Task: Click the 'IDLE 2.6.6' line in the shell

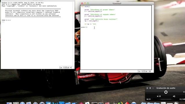Action: (x=6, y=20)
